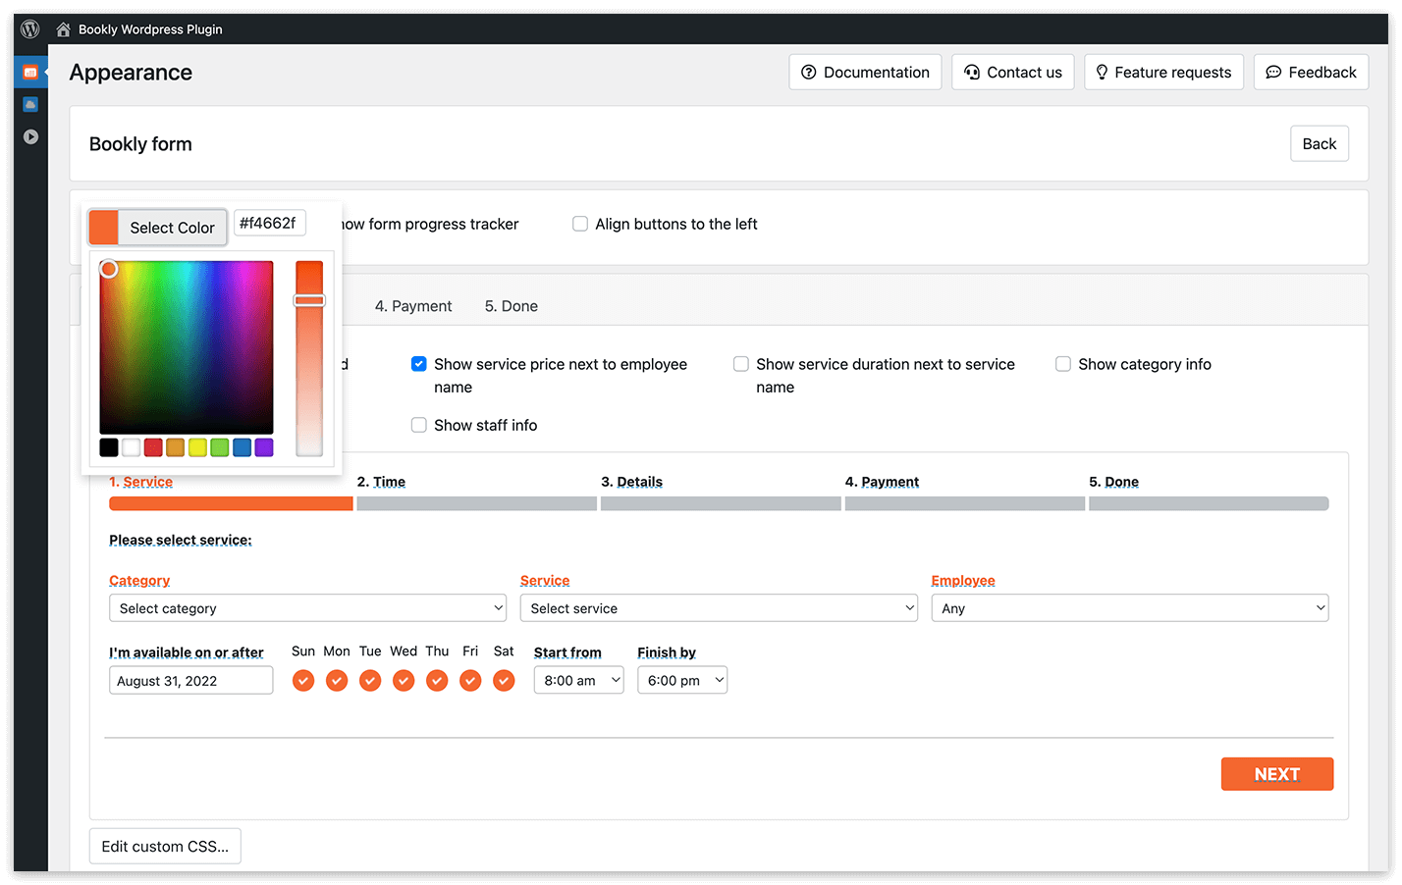Click the 2. Time progress step
1402x885 pixels.
point(381,482)
